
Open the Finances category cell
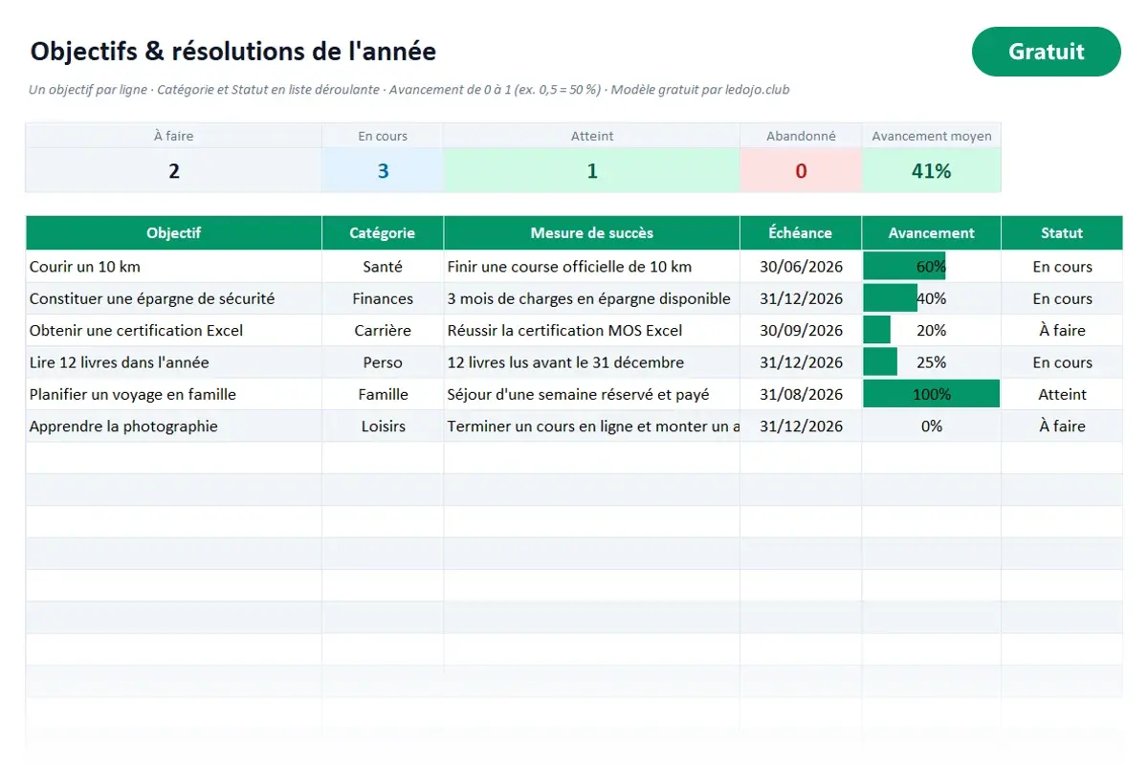(383, 298)
